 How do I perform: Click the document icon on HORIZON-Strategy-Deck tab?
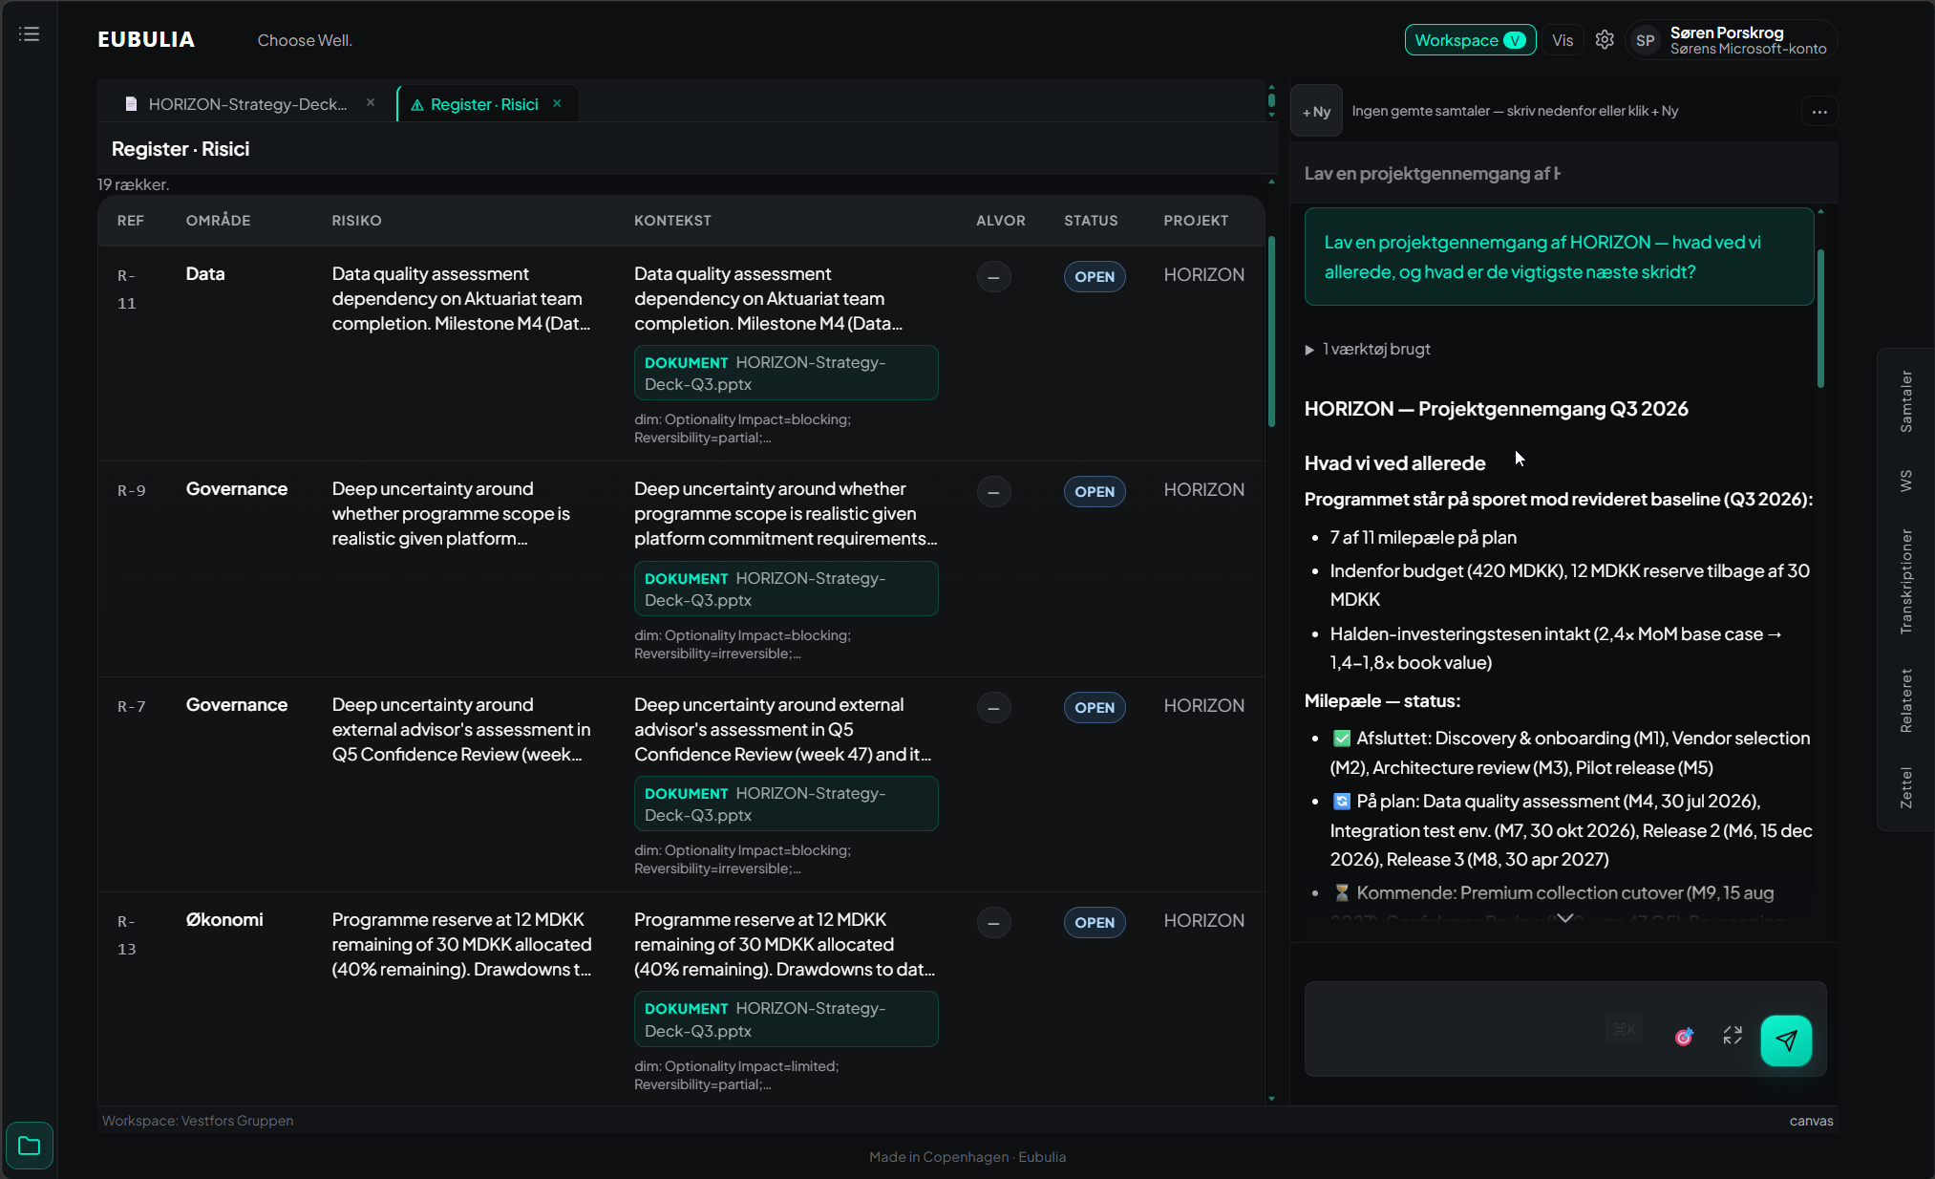click(x=131, y=104)
